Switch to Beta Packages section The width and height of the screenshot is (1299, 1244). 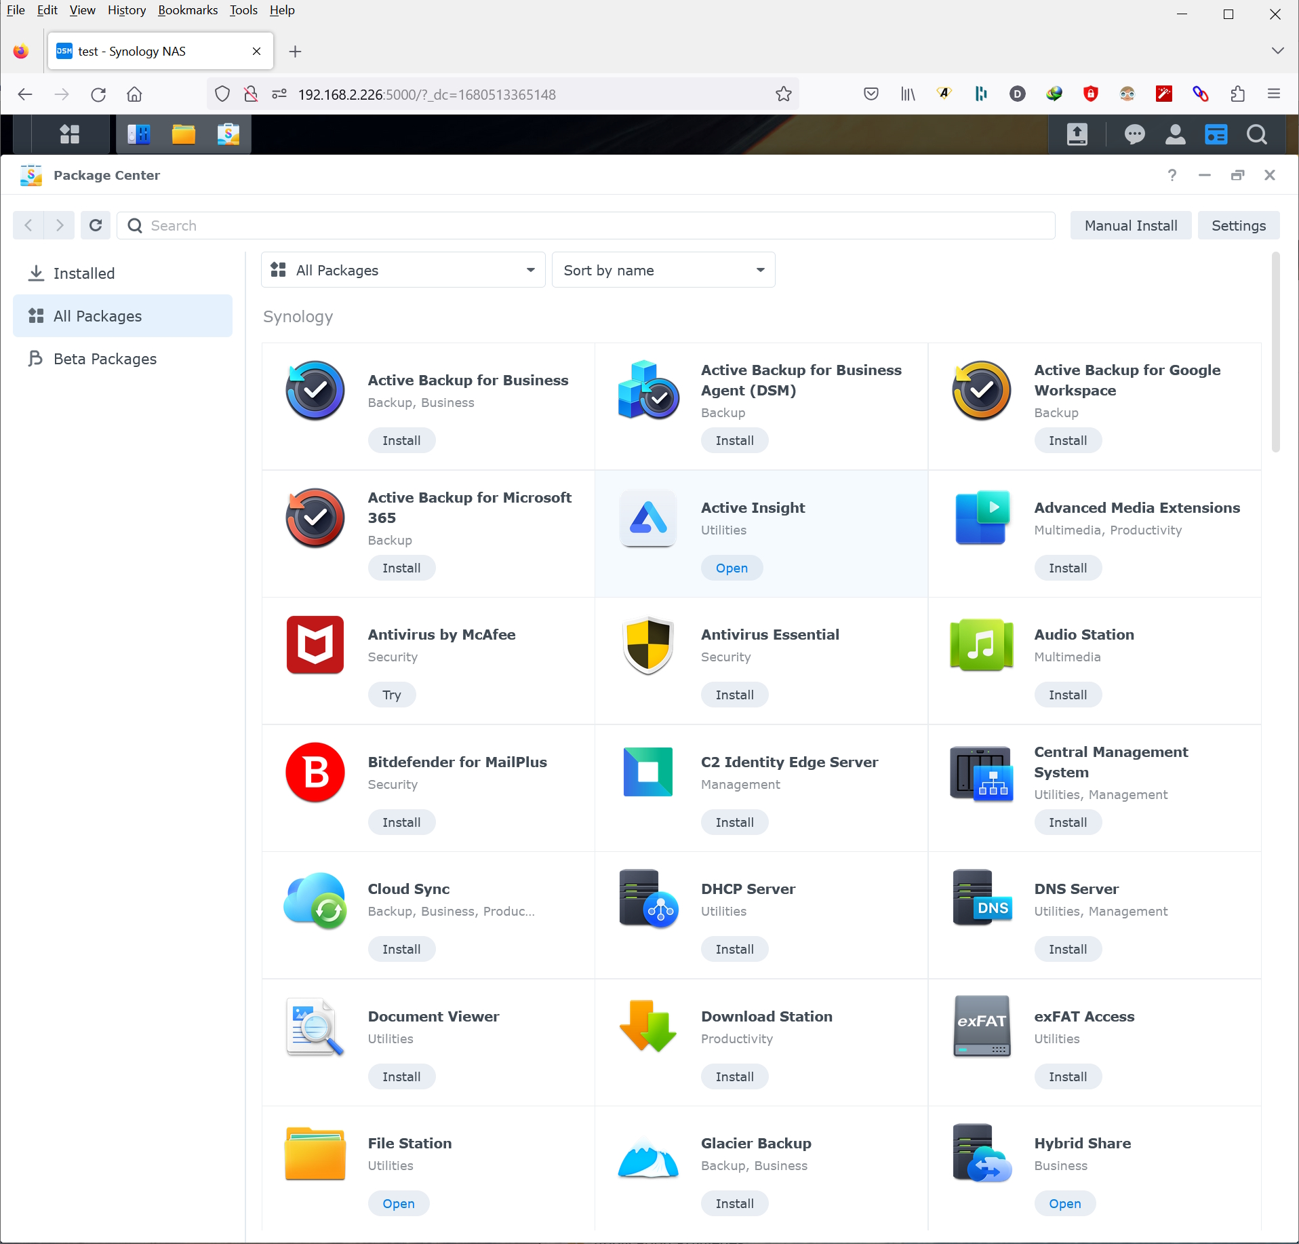[x=104, y=359]
